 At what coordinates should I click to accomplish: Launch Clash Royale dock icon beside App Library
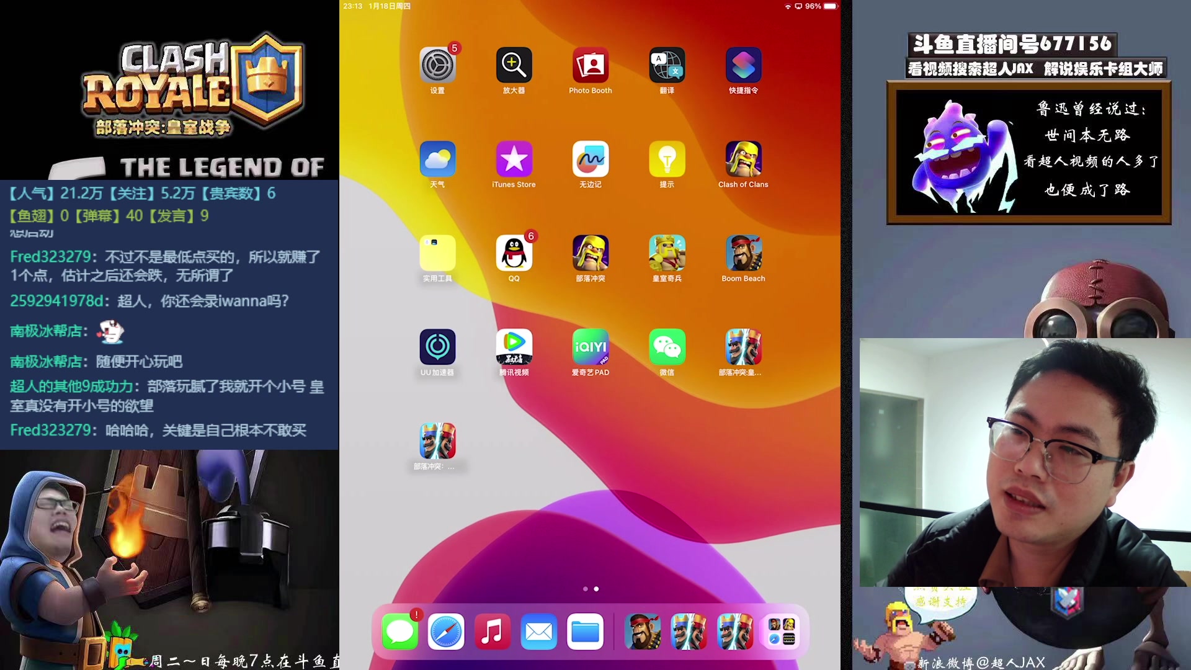(735, 632)
